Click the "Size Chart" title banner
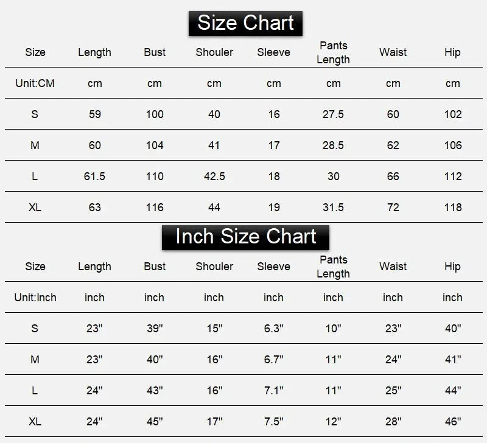 [x=246, y=23]
